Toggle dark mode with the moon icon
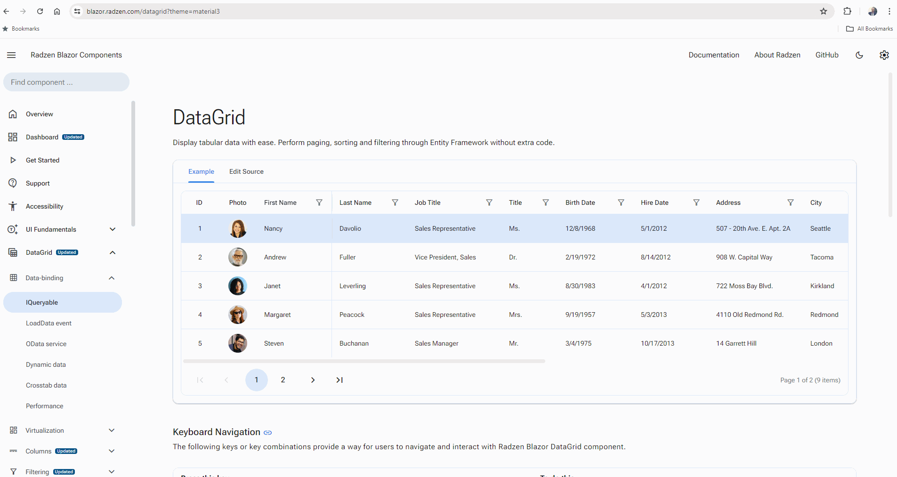 coord(859,55)
